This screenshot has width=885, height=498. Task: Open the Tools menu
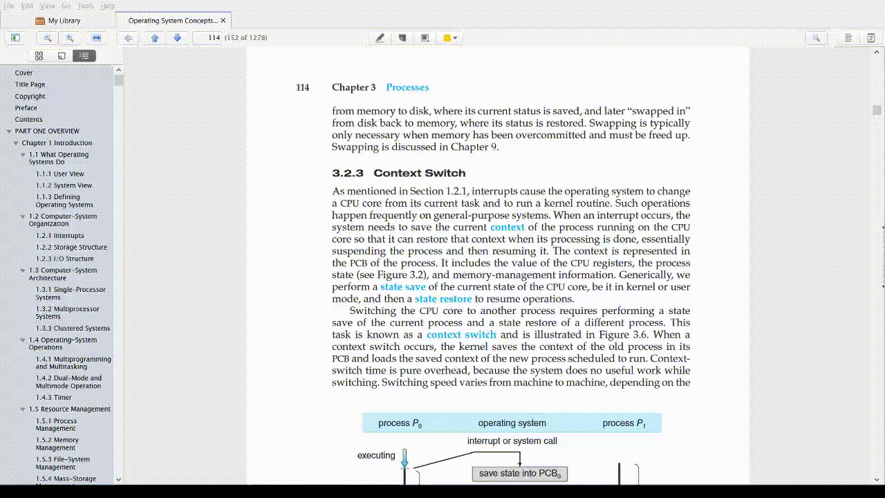85,6
